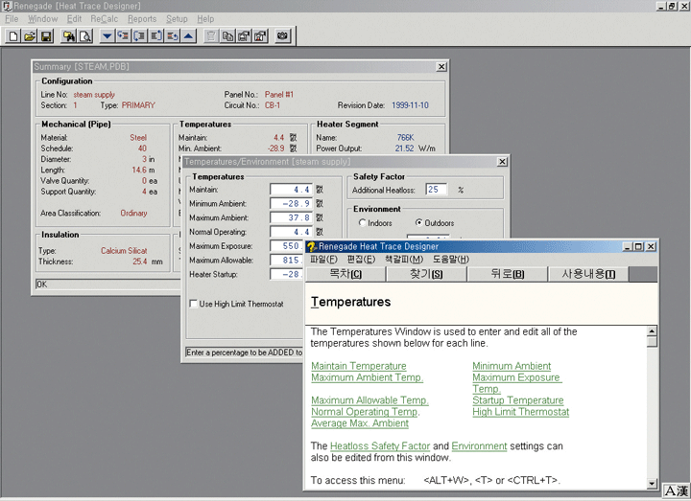
Task: Open the Reports menu
Action: click(142, 19)
